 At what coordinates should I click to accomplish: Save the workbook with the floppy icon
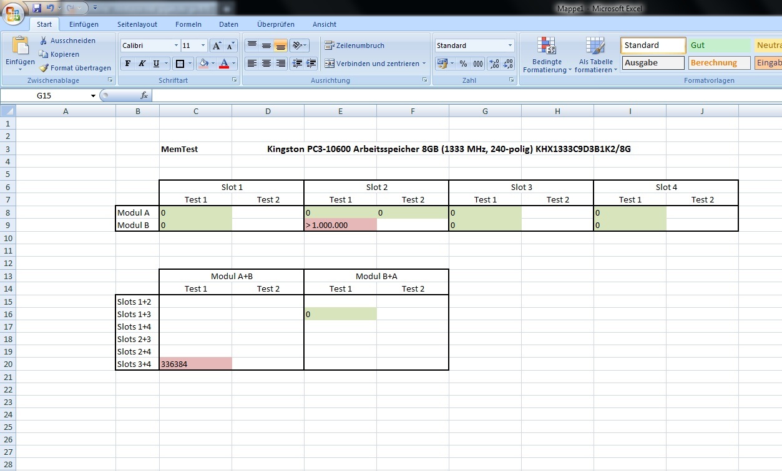[x=37, y=8]
